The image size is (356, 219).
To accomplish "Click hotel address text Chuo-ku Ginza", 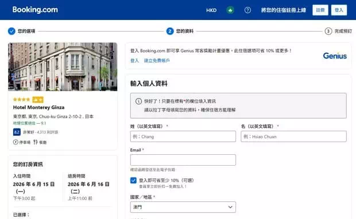I will pyautogui.click(x=53, y=116).
